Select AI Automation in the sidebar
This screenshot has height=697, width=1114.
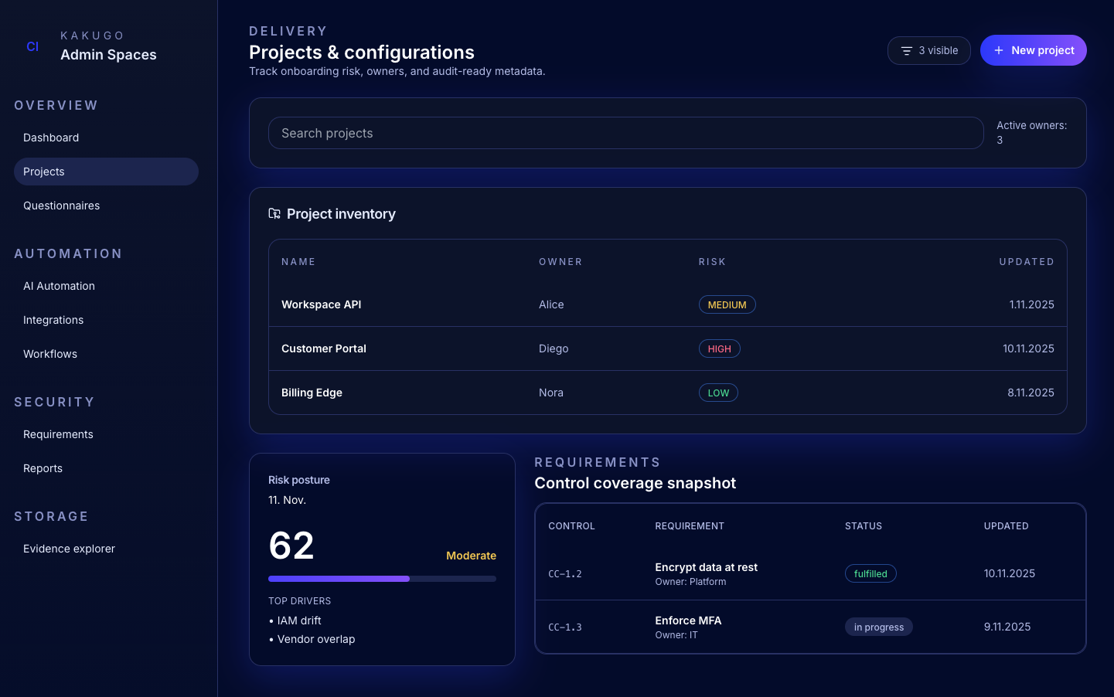(x=59, y=286)
